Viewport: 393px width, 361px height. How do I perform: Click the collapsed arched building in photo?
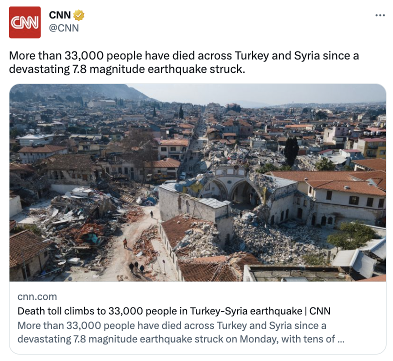click(229, 190)
